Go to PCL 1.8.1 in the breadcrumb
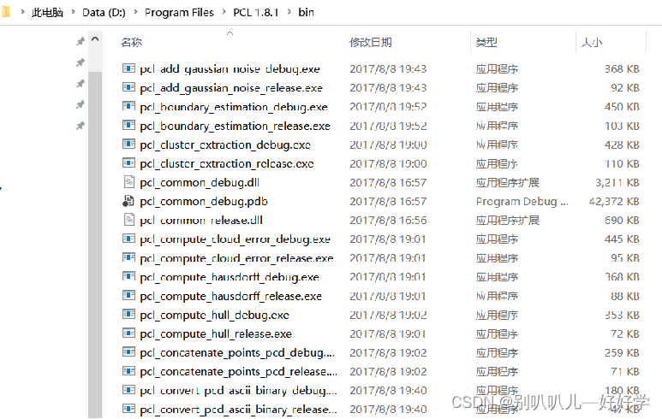The height and width of the screenshot is (419, 662). pos(256,12)
